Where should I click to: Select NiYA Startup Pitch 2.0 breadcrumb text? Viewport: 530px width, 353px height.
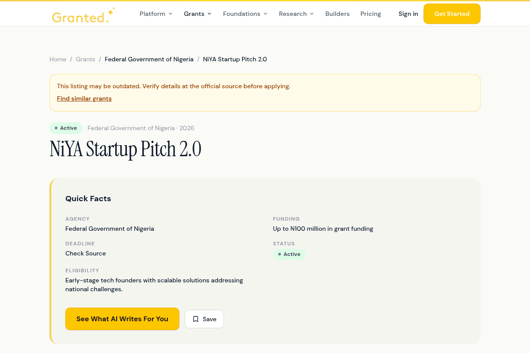[x=235, y=59]
